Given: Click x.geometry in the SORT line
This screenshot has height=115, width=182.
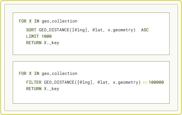Looking at the screenshot, I should tap(120, 30).
